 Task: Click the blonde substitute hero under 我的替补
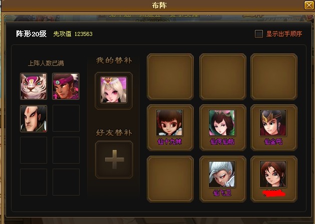(114, 90)
